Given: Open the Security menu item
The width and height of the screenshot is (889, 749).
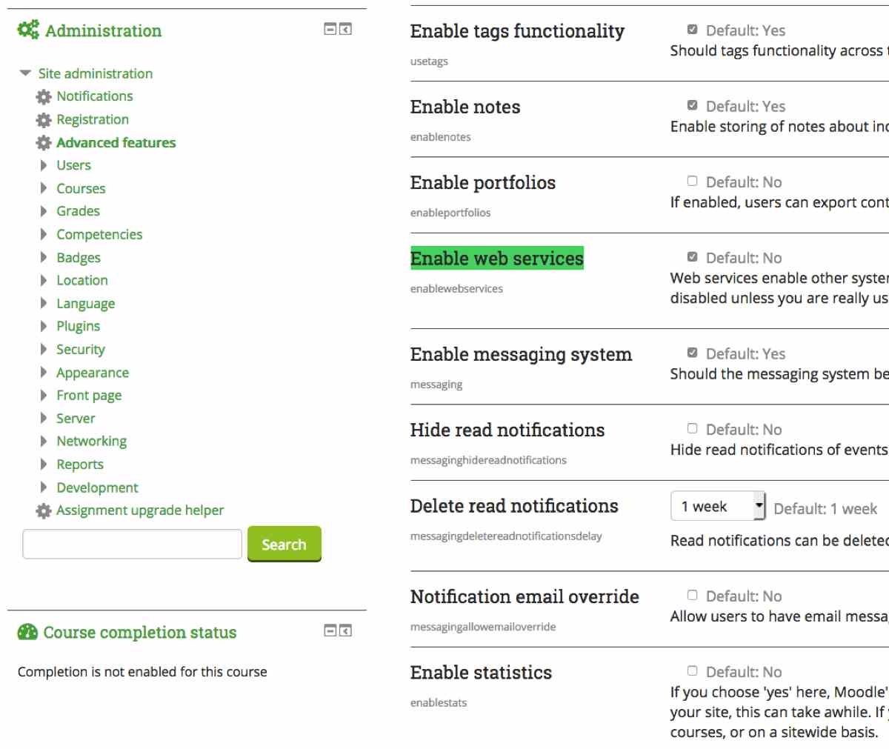Looking at the screenshot, I should click(81, 350).
